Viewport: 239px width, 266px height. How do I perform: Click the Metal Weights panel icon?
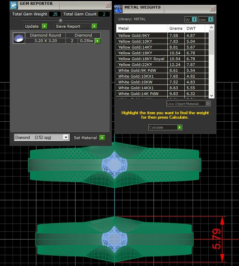coord(118,9)
